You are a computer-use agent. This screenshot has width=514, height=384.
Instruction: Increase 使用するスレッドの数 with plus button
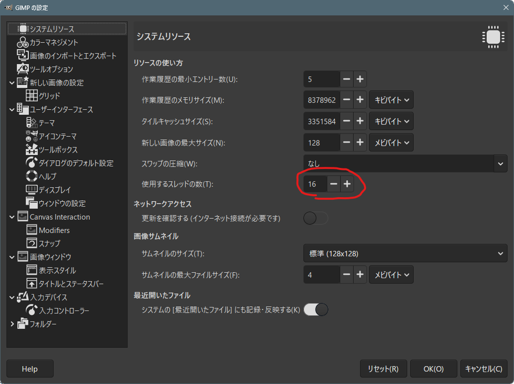[x=347, y=184]
